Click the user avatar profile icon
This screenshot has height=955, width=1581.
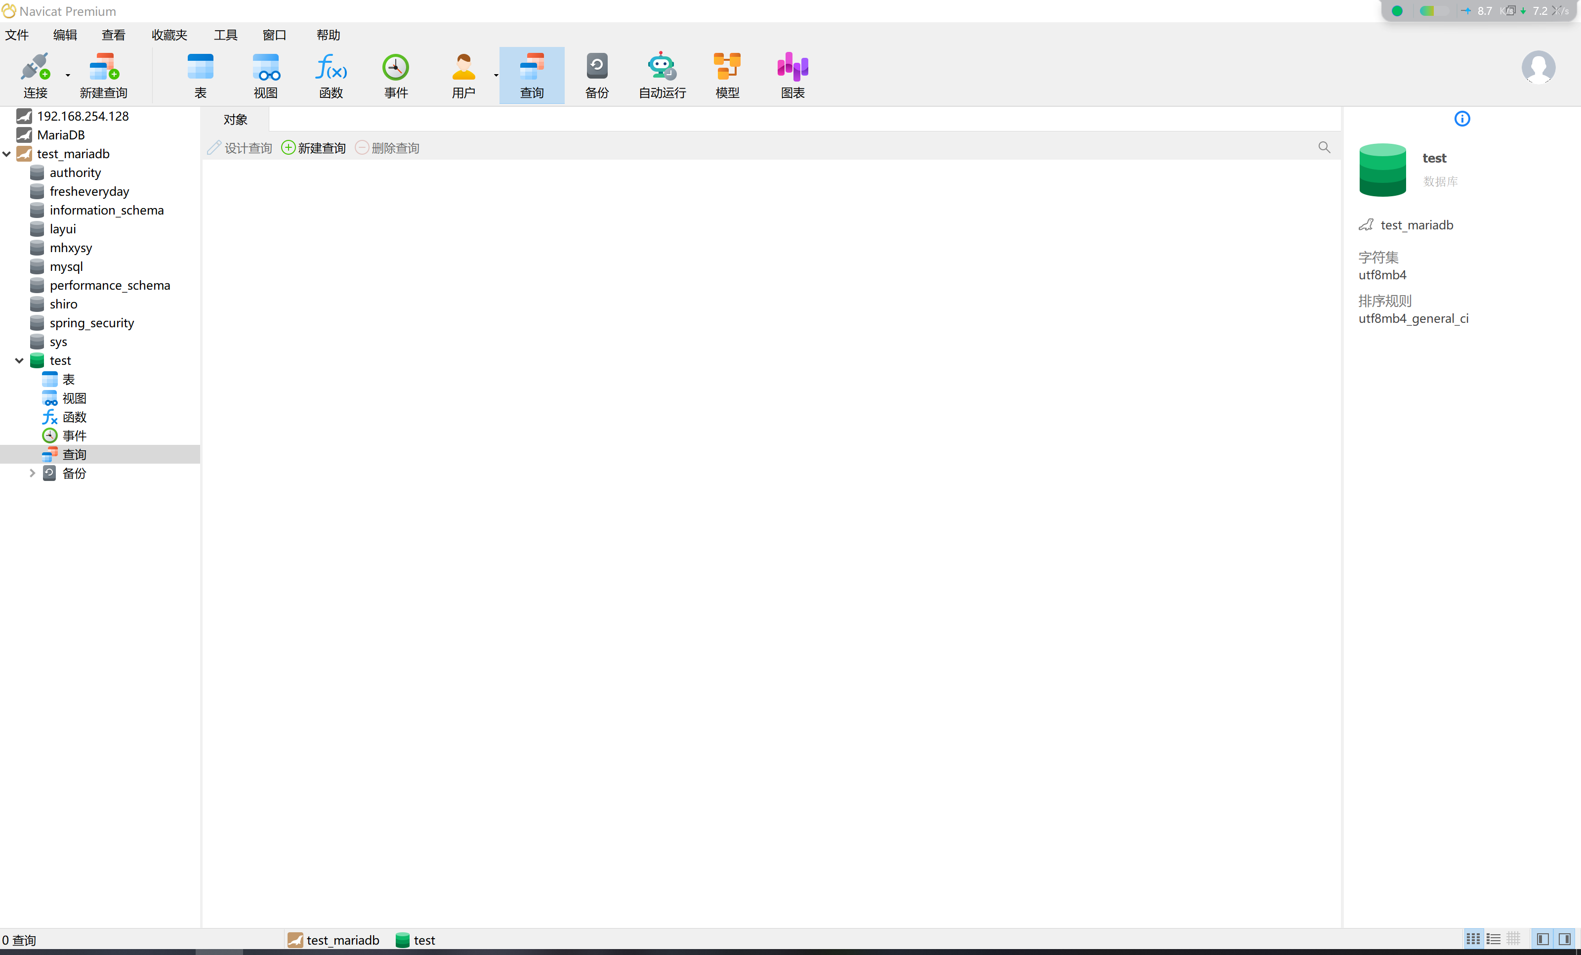[1538, 67]
